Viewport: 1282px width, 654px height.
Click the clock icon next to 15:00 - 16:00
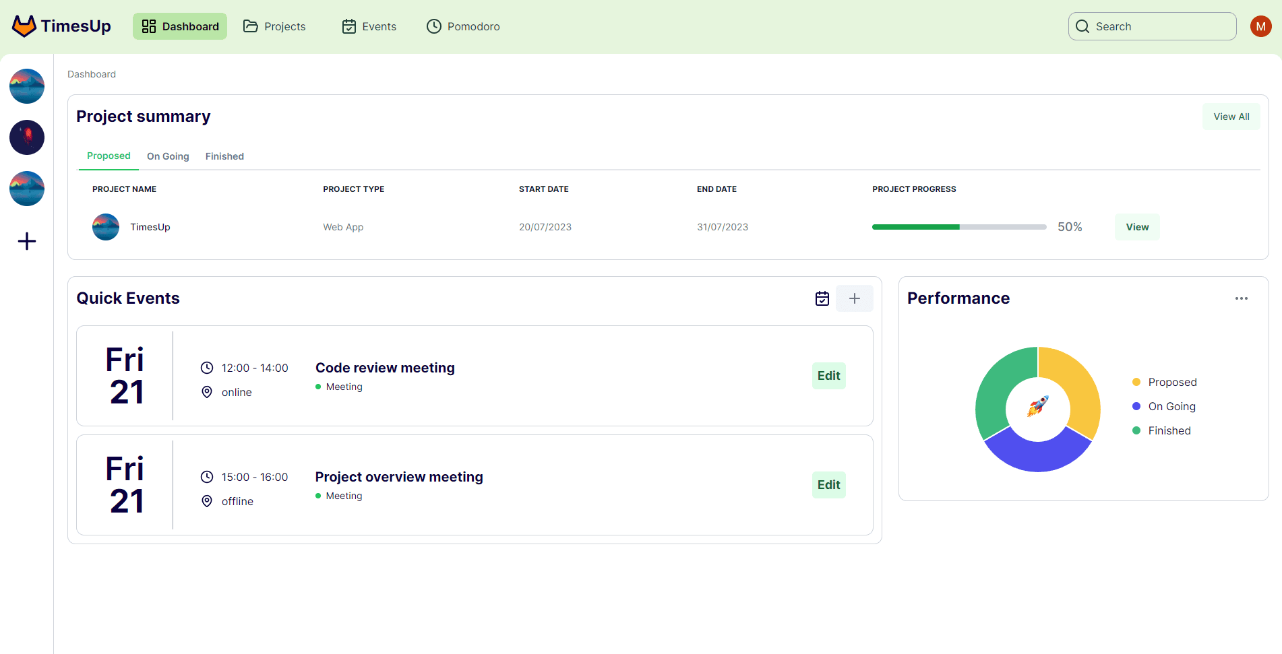207,476
